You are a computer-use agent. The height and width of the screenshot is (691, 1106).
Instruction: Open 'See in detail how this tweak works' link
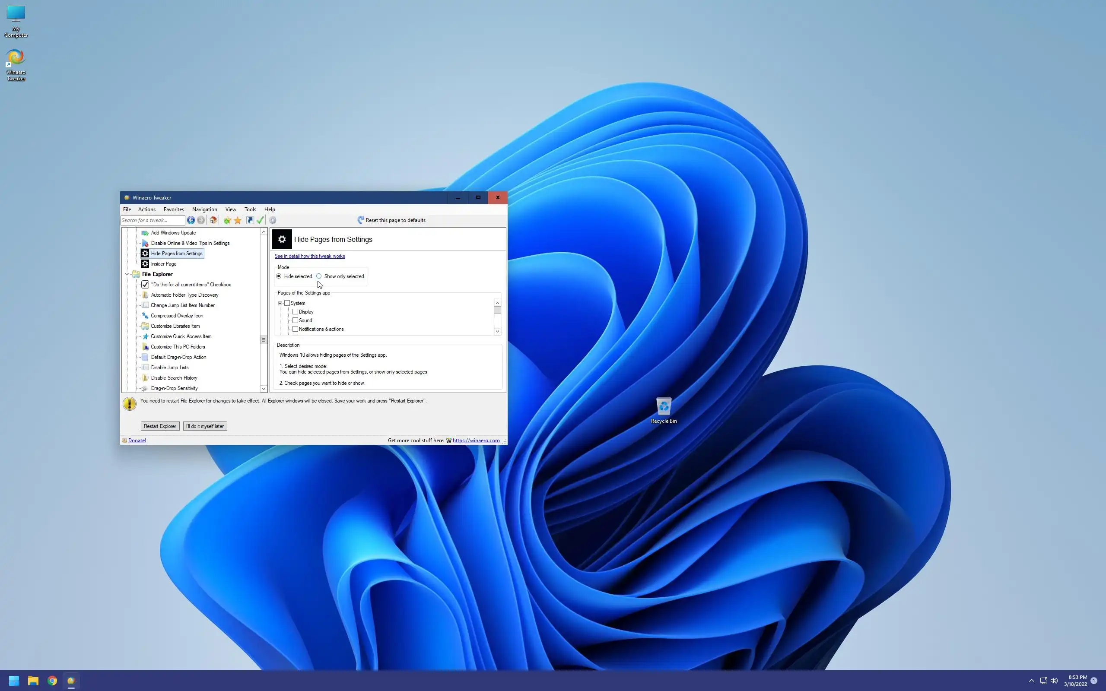(x=309, y=256)
